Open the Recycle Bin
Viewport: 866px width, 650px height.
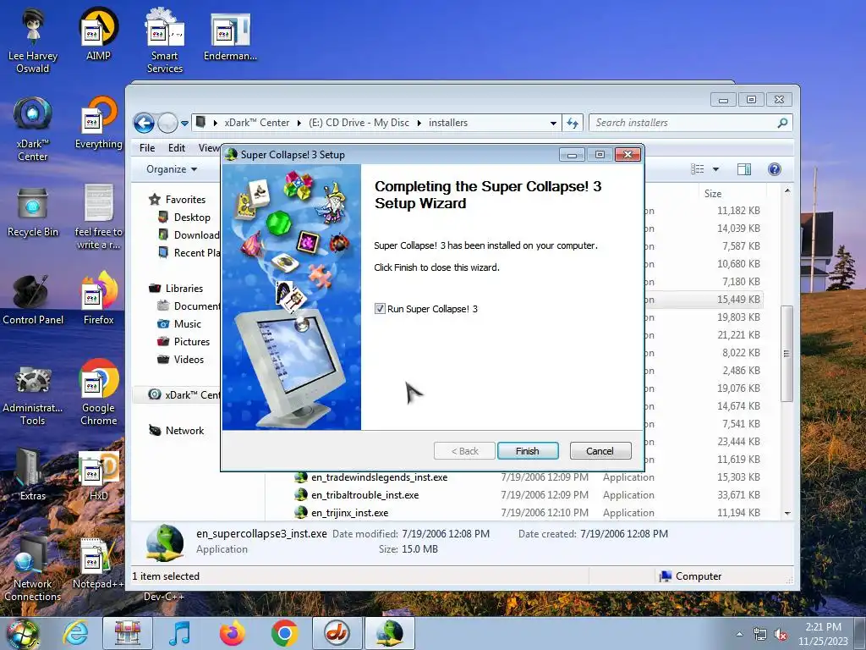pos(33,212)
